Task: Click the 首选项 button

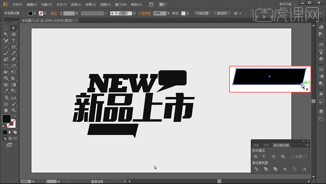Action: click(x=222, y=13)
